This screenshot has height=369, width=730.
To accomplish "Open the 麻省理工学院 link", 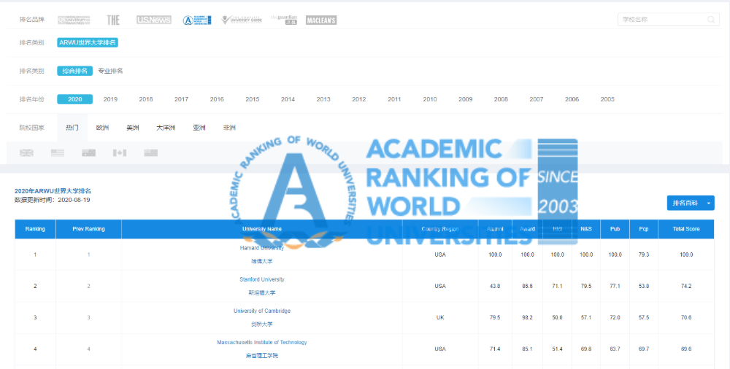I will click(x=261, y=355).
